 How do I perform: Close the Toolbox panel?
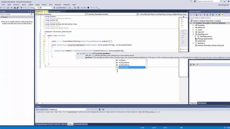[x=33, y=11]
